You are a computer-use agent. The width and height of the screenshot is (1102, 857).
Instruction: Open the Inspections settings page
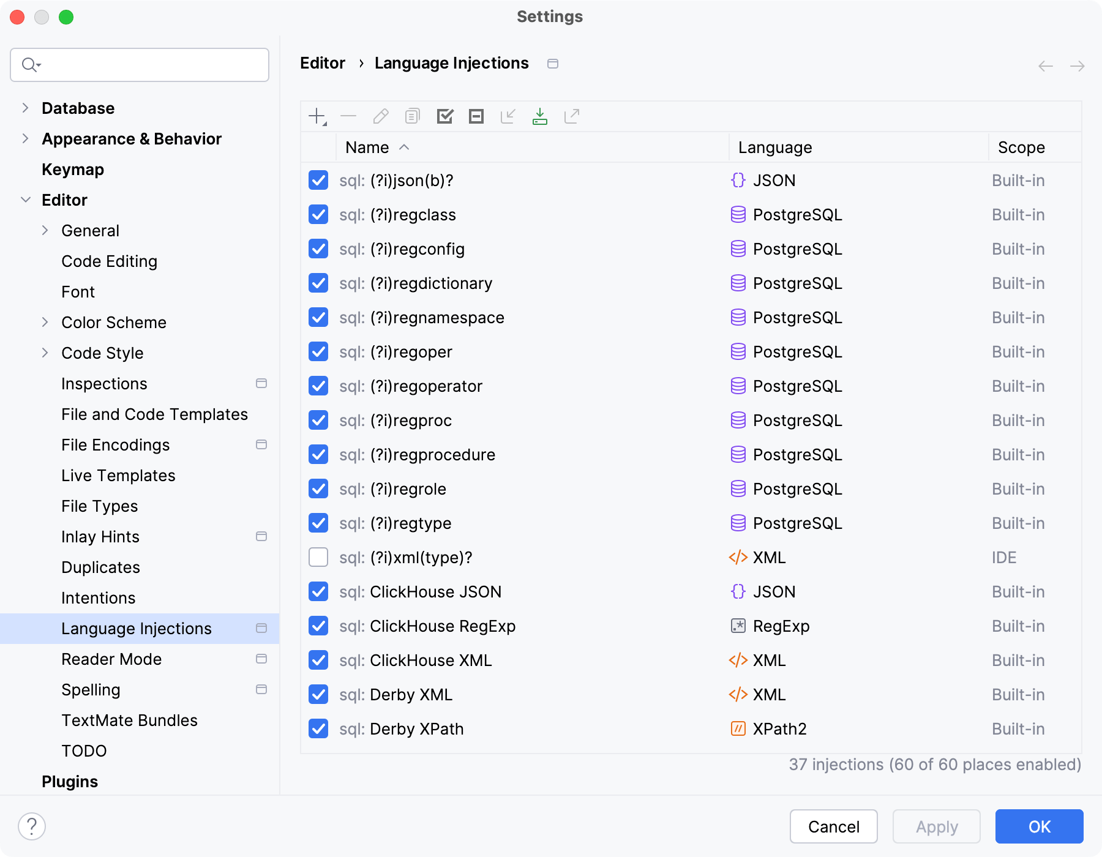(x=105, y=383)
